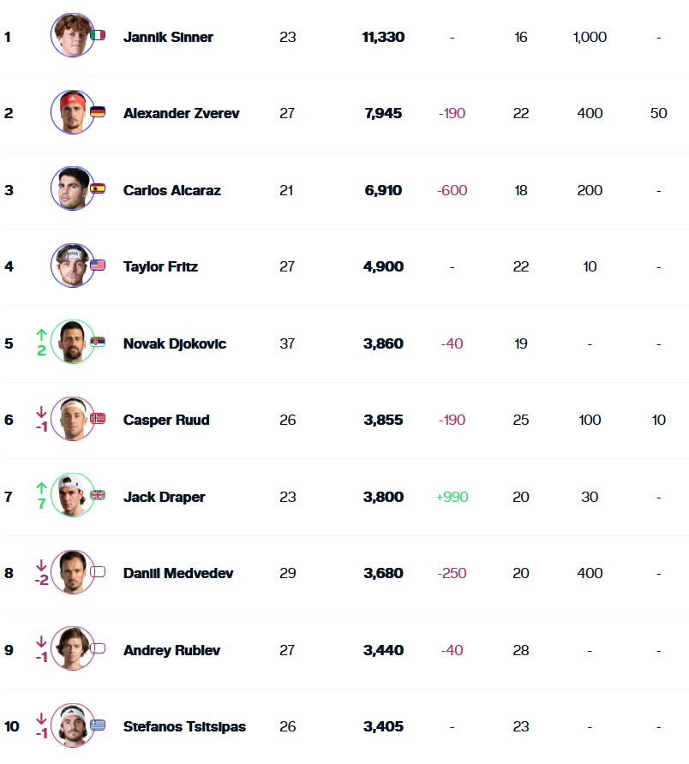
Task: Click Jack Draper's +990 points change
Action: 452,497
